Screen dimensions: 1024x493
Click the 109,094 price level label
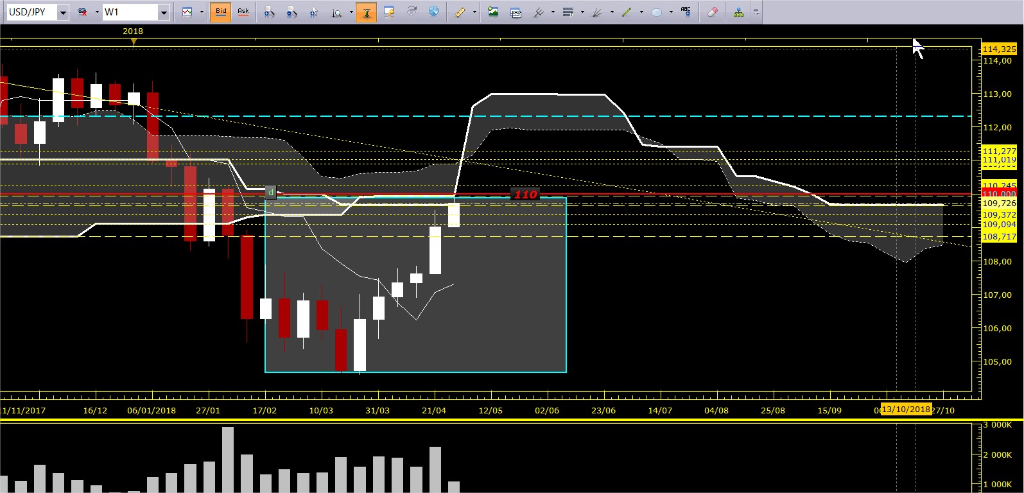point(999,225)
